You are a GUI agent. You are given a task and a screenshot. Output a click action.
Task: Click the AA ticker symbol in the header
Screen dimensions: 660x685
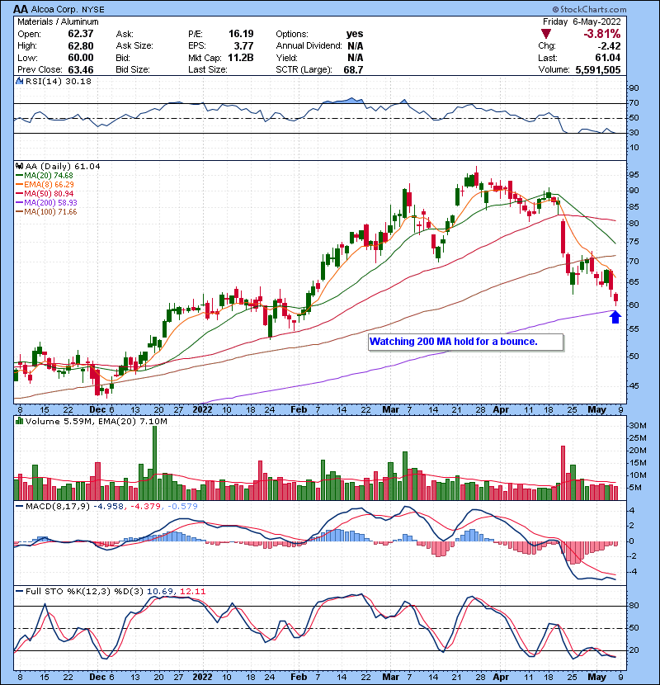point(20,9)
